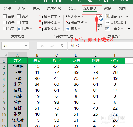Click the 自定义 button label
The image size is (133, 127).
tap(115, 29)
